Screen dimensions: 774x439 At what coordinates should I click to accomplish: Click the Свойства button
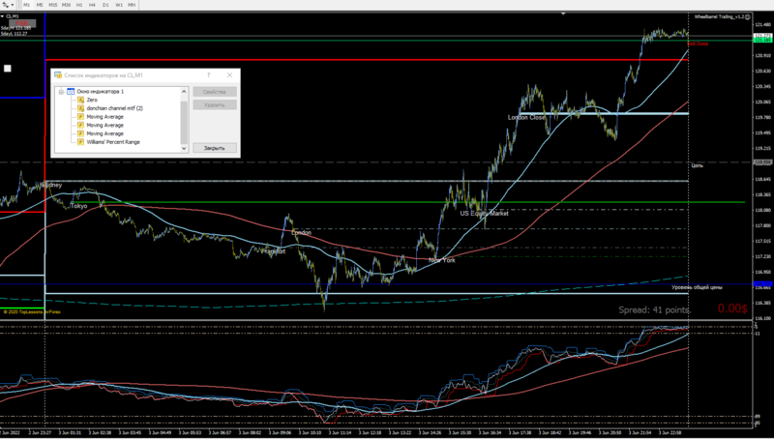[214, 92]
